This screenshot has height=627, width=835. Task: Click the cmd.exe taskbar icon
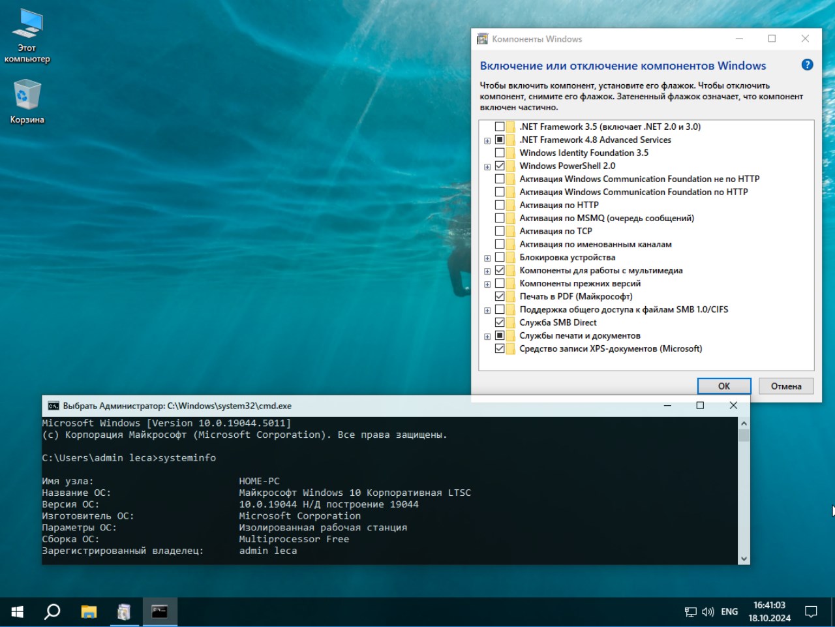(x=159, y=611)
